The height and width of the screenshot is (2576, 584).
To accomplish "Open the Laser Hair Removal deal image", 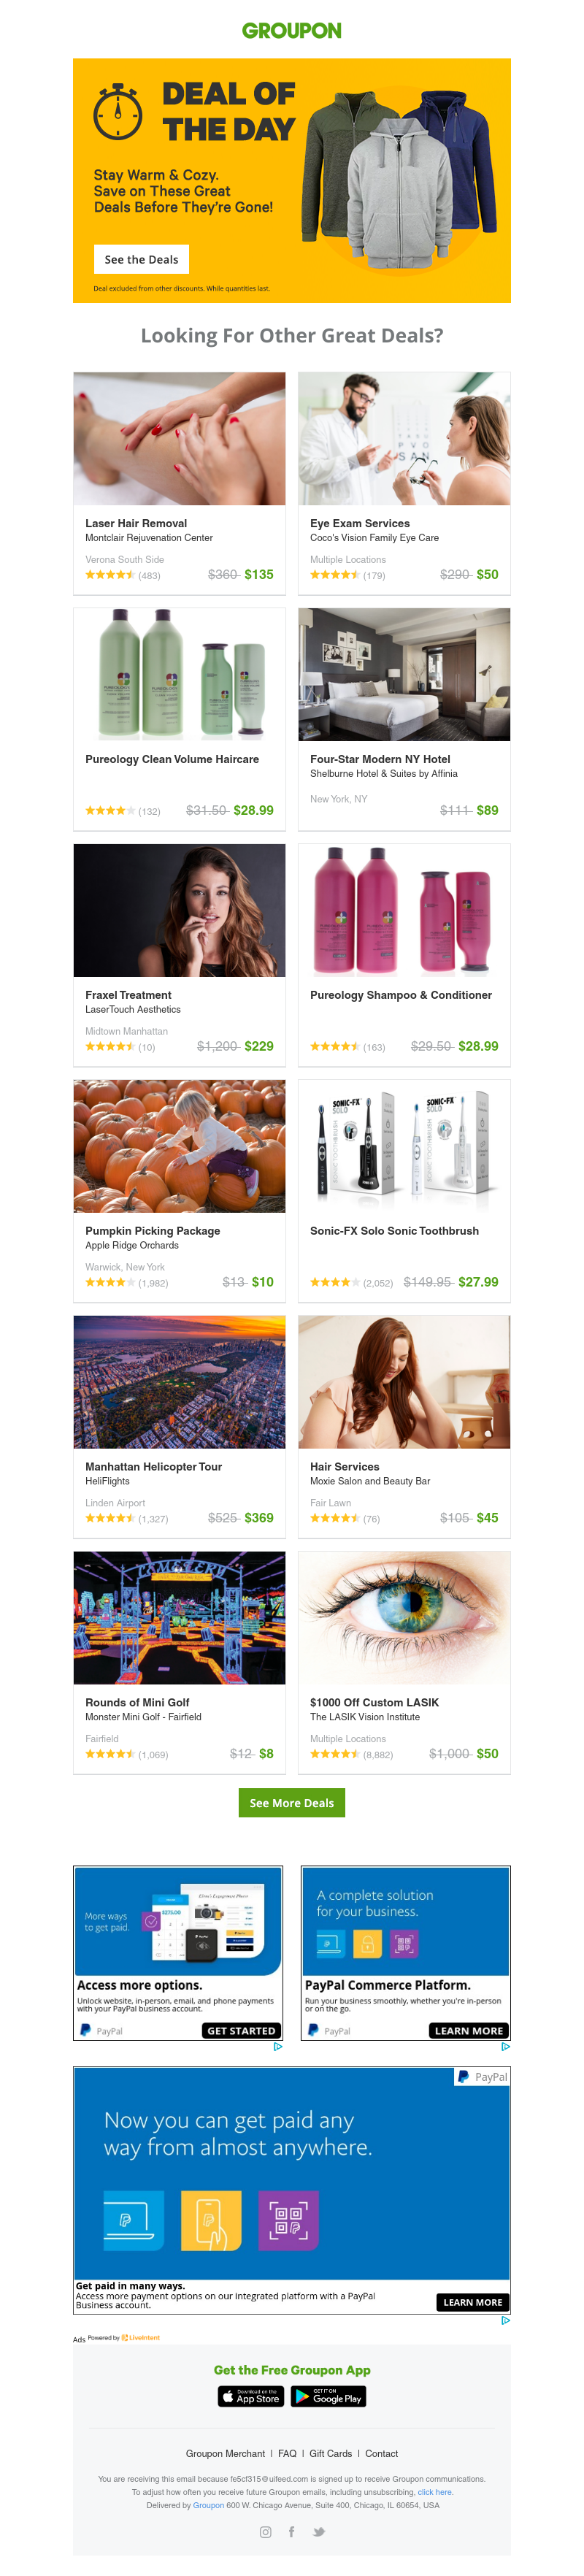I will 179,438.
